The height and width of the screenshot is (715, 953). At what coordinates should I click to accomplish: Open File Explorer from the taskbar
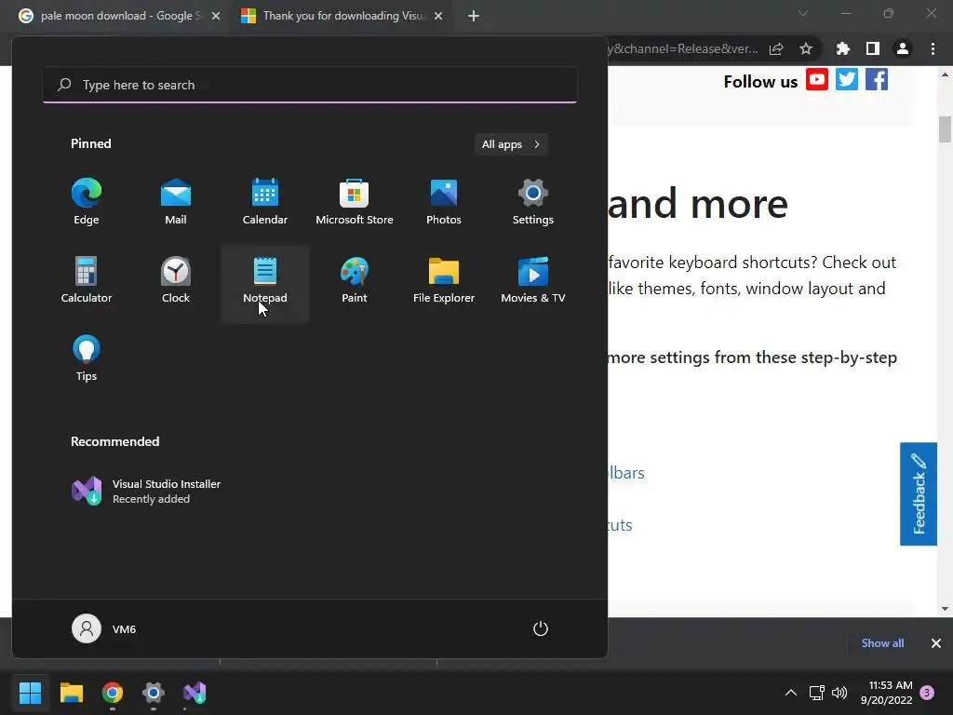tap(71, 693)
